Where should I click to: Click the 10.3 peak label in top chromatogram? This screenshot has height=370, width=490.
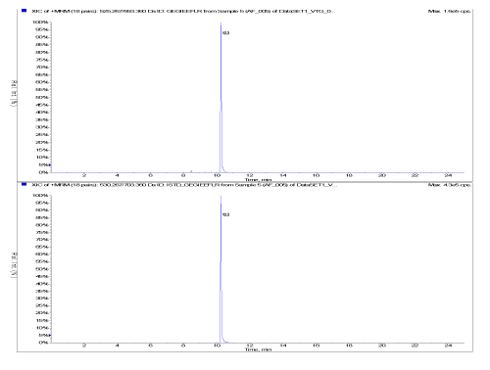tap(225, 33)
